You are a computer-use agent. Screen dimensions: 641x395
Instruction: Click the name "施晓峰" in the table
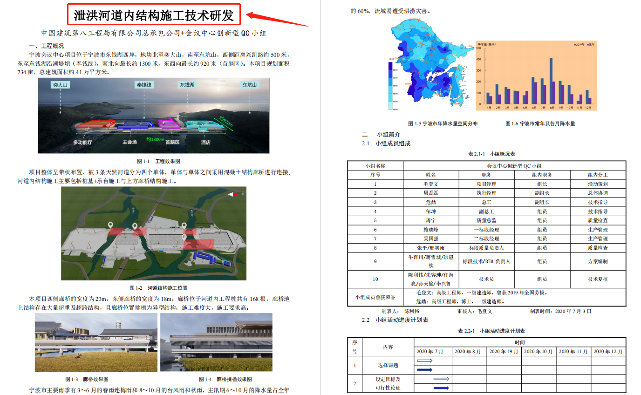tap(431, 230)
